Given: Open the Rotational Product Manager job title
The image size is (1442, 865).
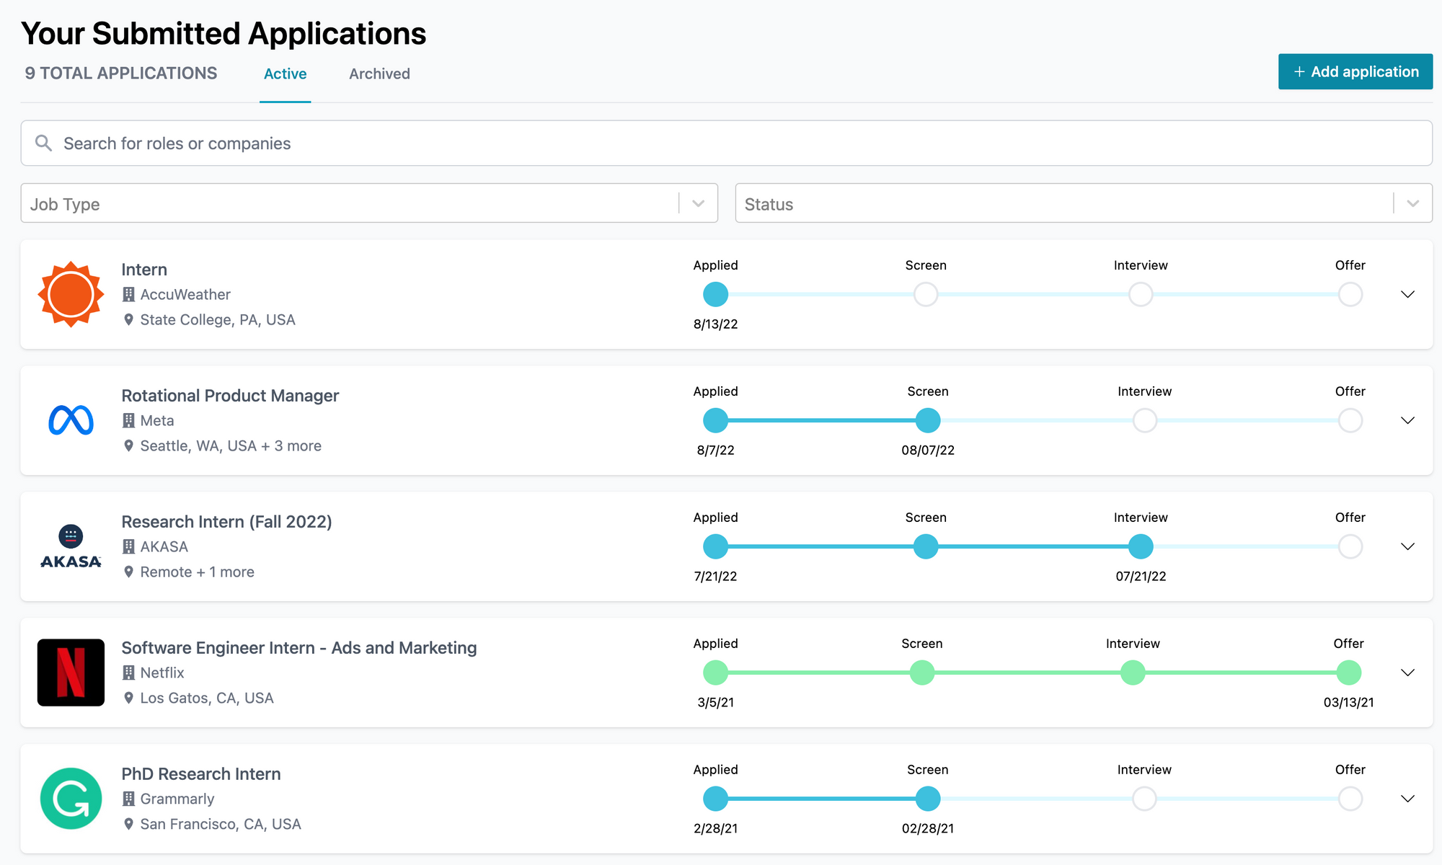Looking at the screenshot, I should [x=230, y=395].
